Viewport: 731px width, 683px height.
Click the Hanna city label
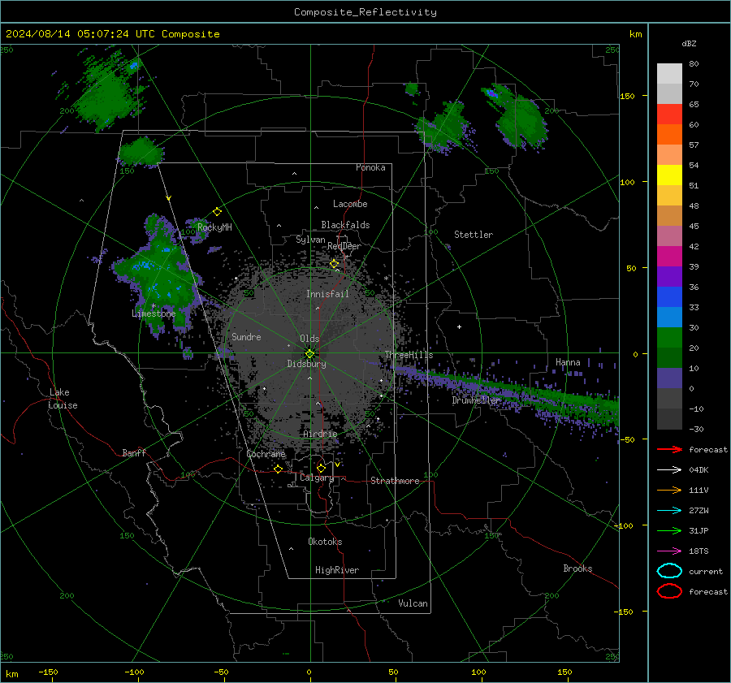[x=568, y=362]
